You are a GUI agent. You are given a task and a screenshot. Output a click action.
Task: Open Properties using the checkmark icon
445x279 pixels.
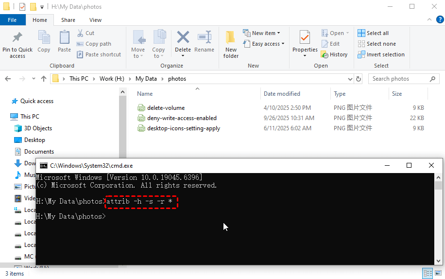[305, 38]
